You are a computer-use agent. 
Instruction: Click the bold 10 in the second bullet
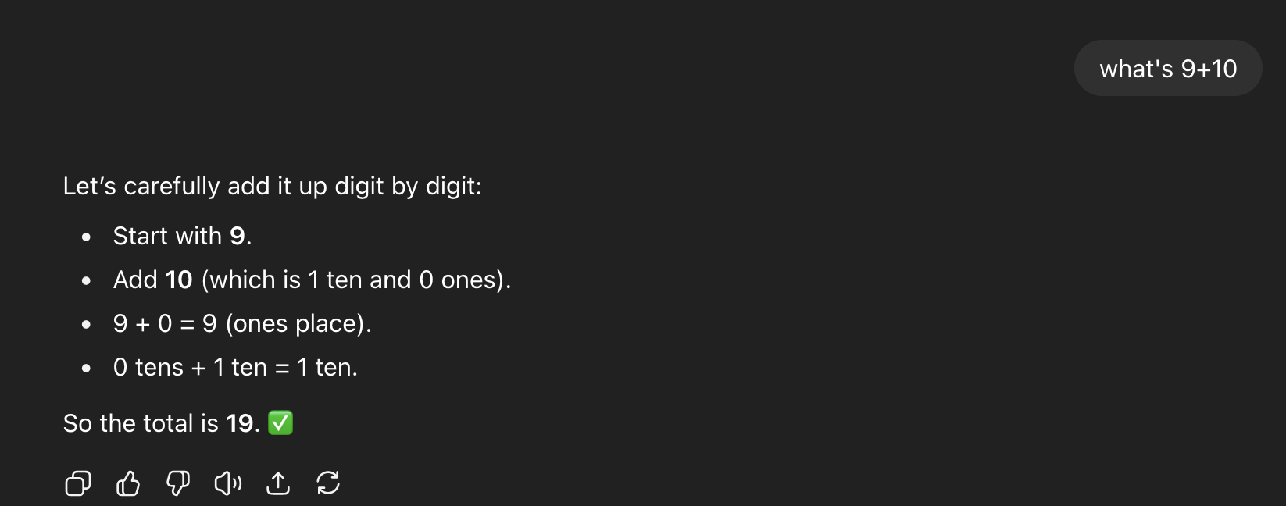pos(179,280)
